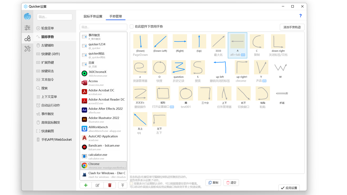Switch to the 鼠标手势设置 tab

click(x=93, y=16)
